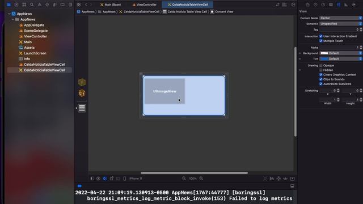
Task: Click the zoom in magnifier
Action: tap(201, 178)
